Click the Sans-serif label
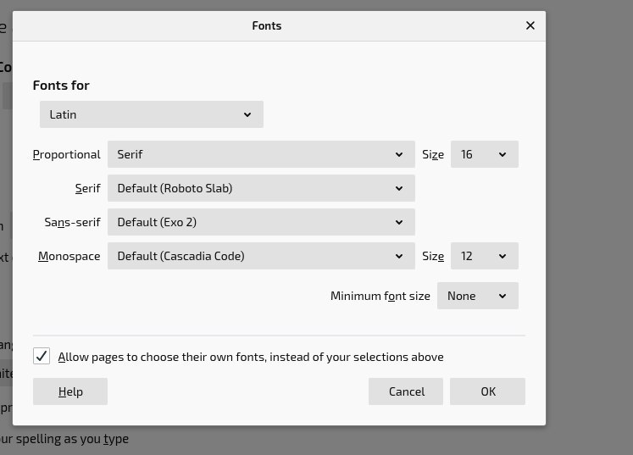 (x=72, y=223)
